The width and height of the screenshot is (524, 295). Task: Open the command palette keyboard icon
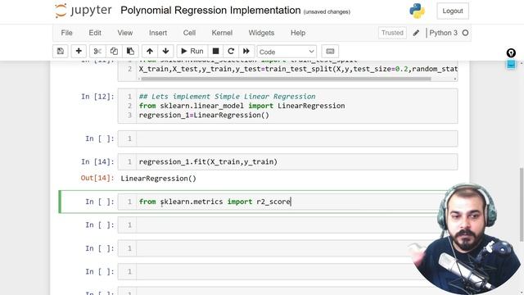pos(330,51)
